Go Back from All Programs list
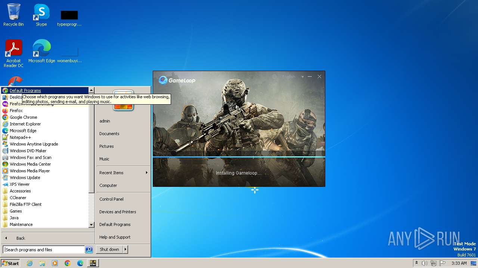Image resolution: width=478 pixels, height=268 pixels. pos(48,238)
